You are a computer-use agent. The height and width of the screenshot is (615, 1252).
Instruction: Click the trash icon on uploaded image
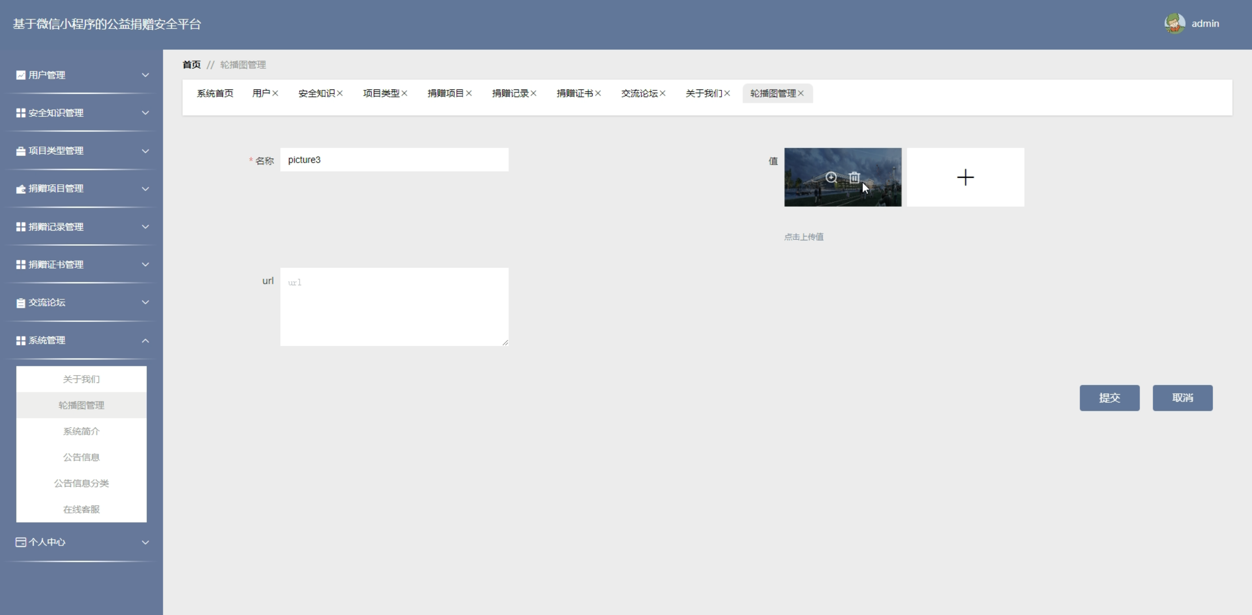pyautogui.click(x=854, y=177)
